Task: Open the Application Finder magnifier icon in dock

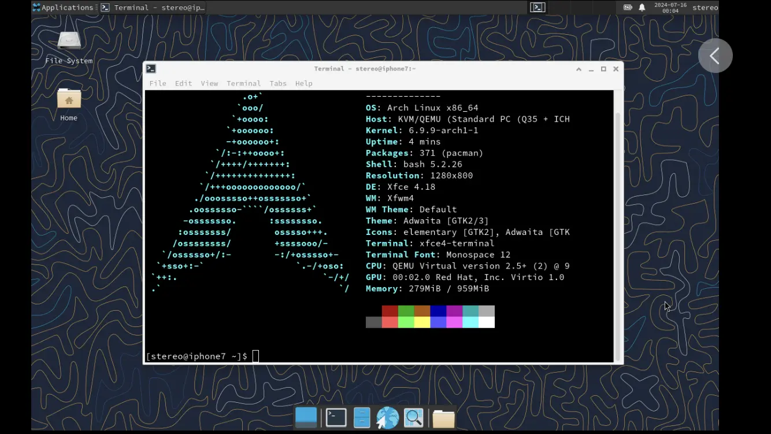Action: point(414,417)
